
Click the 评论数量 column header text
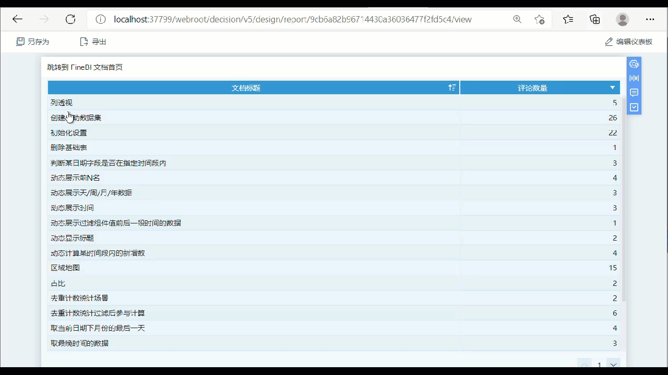click(532, 88)
